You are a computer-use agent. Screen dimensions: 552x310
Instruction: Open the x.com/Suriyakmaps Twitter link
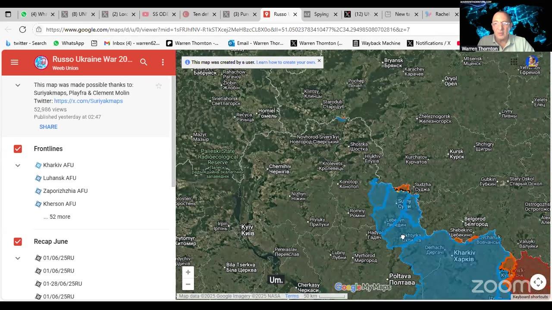88,101
